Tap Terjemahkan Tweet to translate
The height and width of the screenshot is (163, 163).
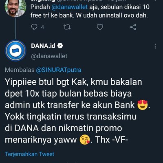coord(29,154)
